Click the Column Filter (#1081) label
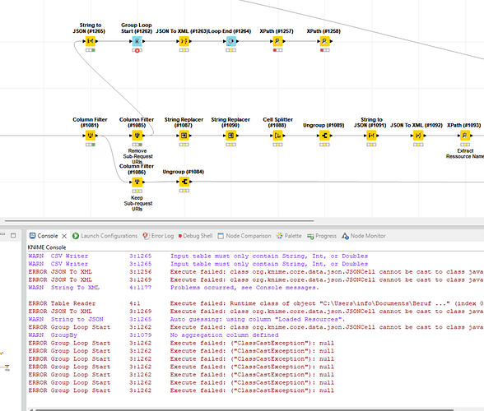 [90, 122]
